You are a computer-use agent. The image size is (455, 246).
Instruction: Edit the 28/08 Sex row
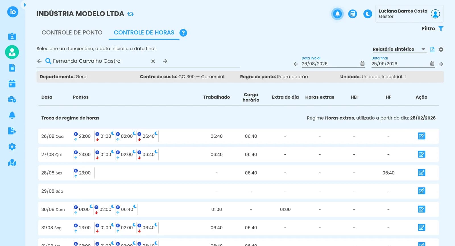(421, 173)
